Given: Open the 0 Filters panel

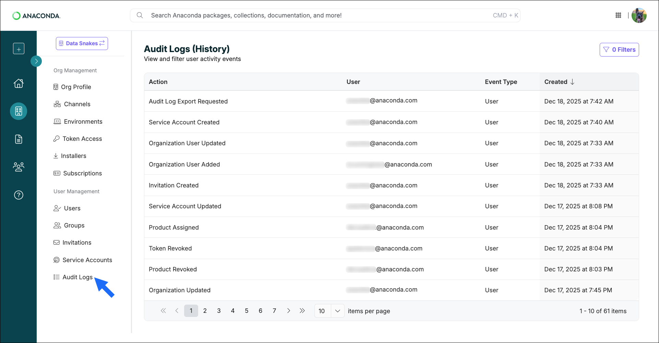Looking at the screenshot, I should pyautogui.click(x=619, y=49).
